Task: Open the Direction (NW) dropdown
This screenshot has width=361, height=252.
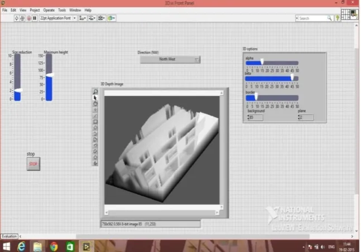Action: point(170,59)
